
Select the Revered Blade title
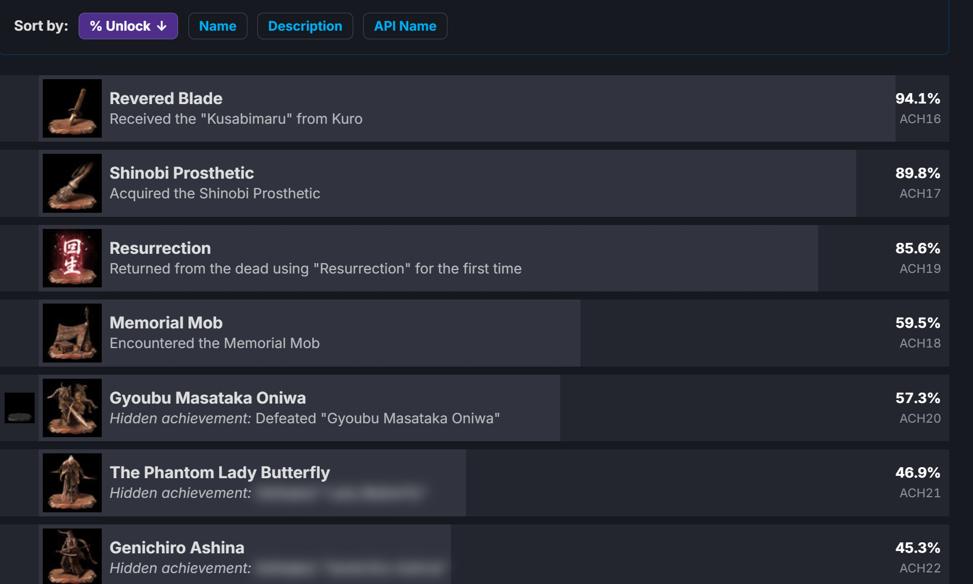point(166,98)
